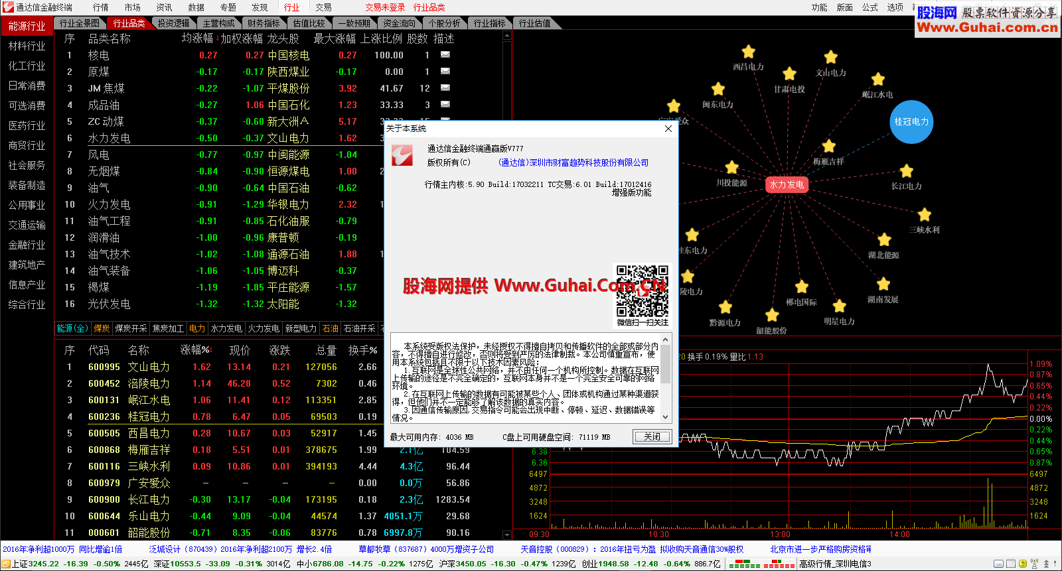Sort by the 涨幅% column header
The width and height of the screenshot is (1062, 571).
(196, 350)
